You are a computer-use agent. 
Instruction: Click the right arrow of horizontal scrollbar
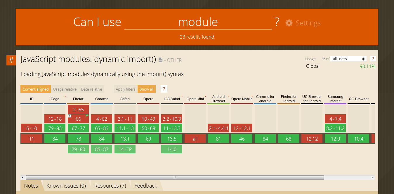coord(372,177)
